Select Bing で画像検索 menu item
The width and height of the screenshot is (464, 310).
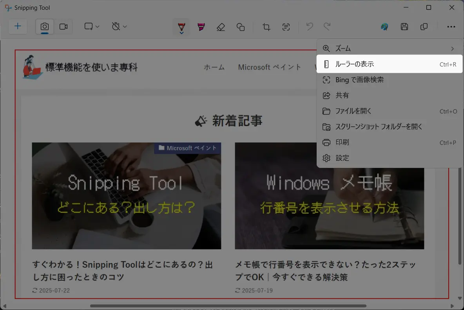(389, 80)
